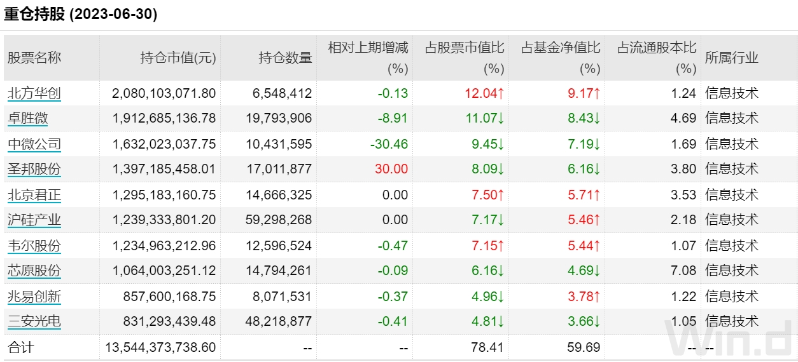Select holding quantity 14,794,261

tap(279, 271)
